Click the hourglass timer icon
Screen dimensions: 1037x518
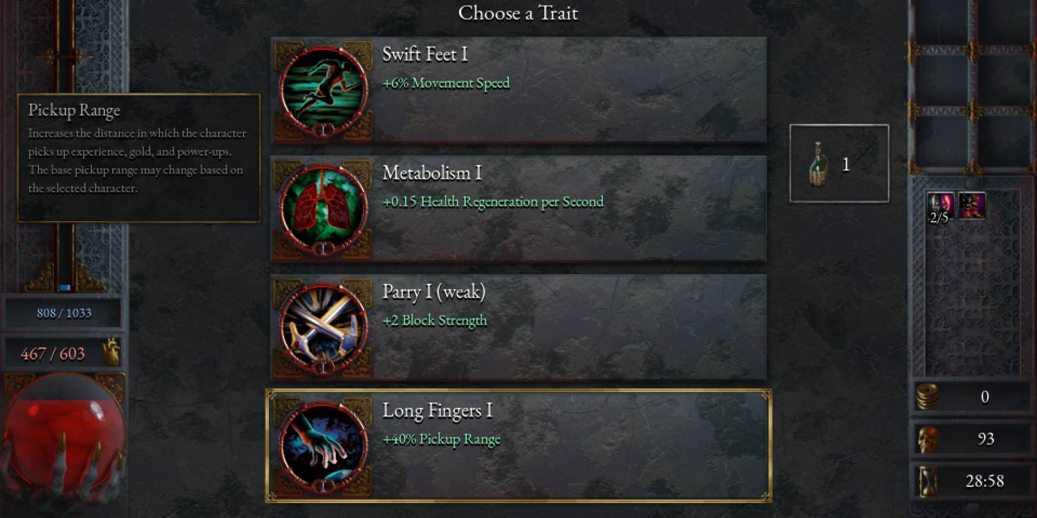tap(927, 481)
